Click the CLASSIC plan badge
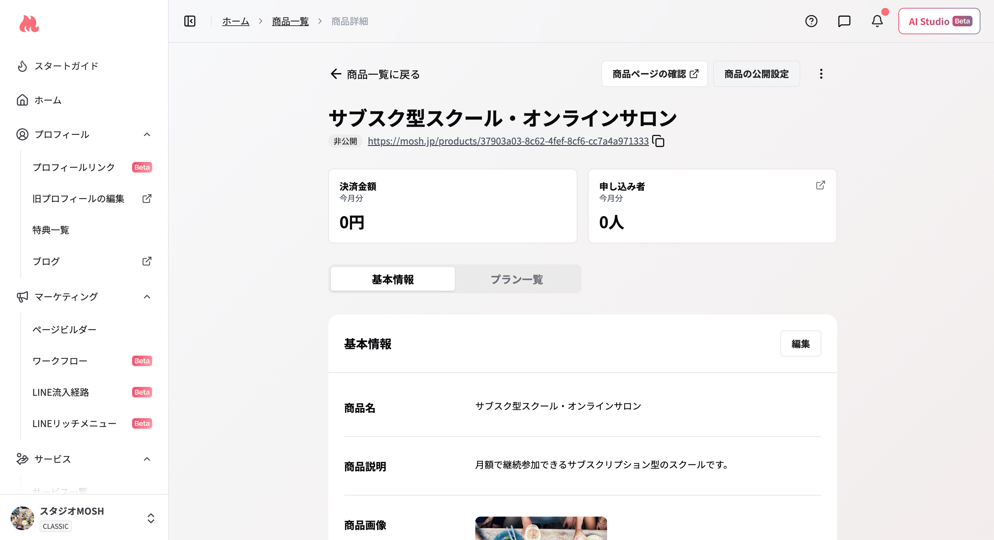The width and height of the screenshot is (994, 540). click(x=56, y=526)
